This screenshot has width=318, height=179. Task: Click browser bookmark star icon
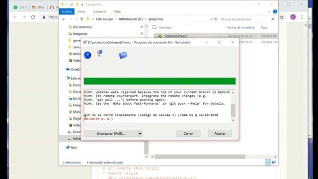point(282,17)
